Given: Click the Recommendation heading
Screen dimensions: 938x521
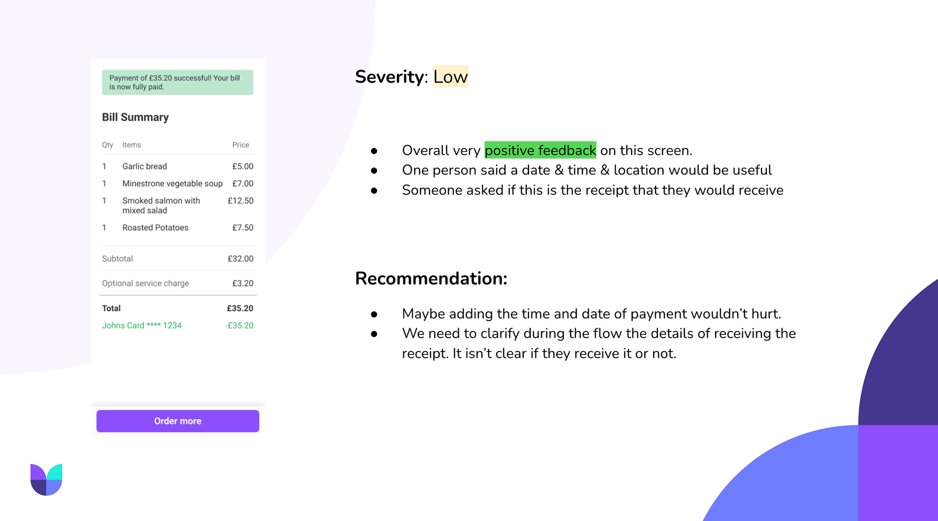Looking at the screenshot, I should pyautogui.click(x=431, y=278).
